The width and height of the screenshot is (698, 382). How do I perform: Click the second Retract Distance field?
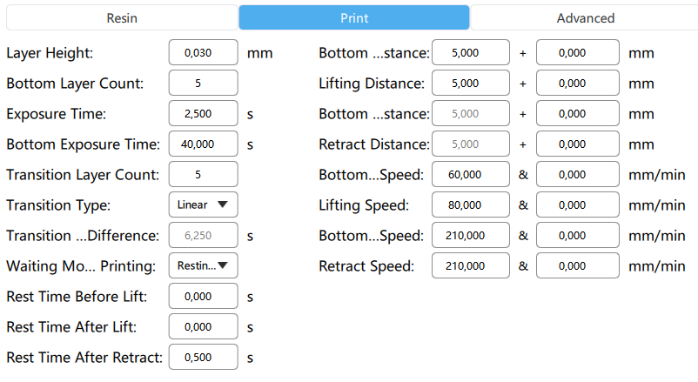click(577, 144)
